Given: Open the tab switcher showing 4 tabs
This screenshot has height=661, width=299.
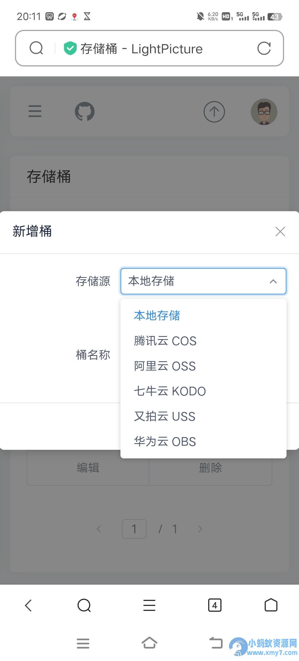Looking at the screenshot, I should (215, 605).
